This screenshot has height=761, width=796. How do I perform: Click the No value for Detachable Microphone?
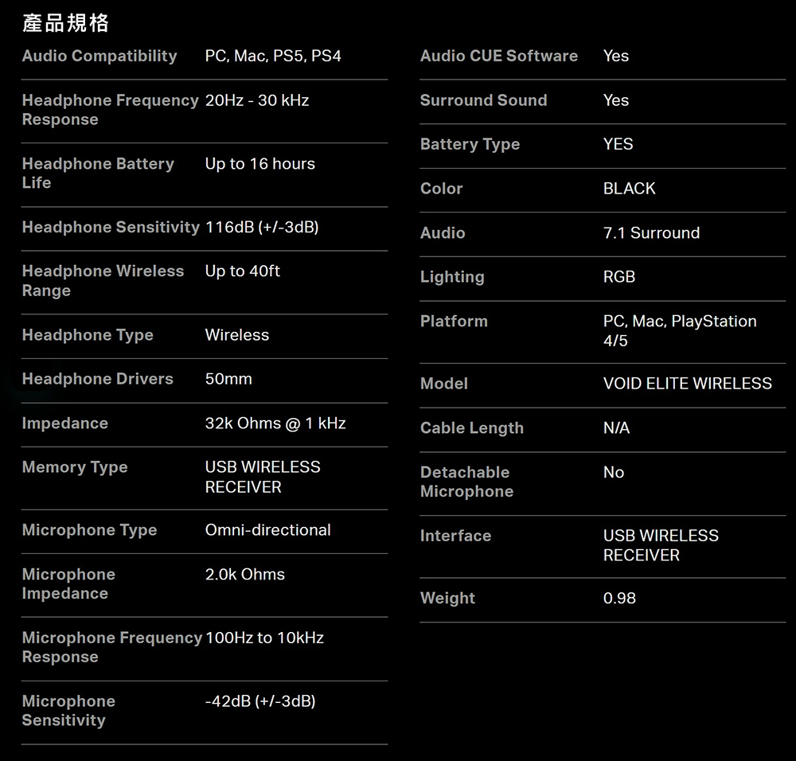point(613,473)
